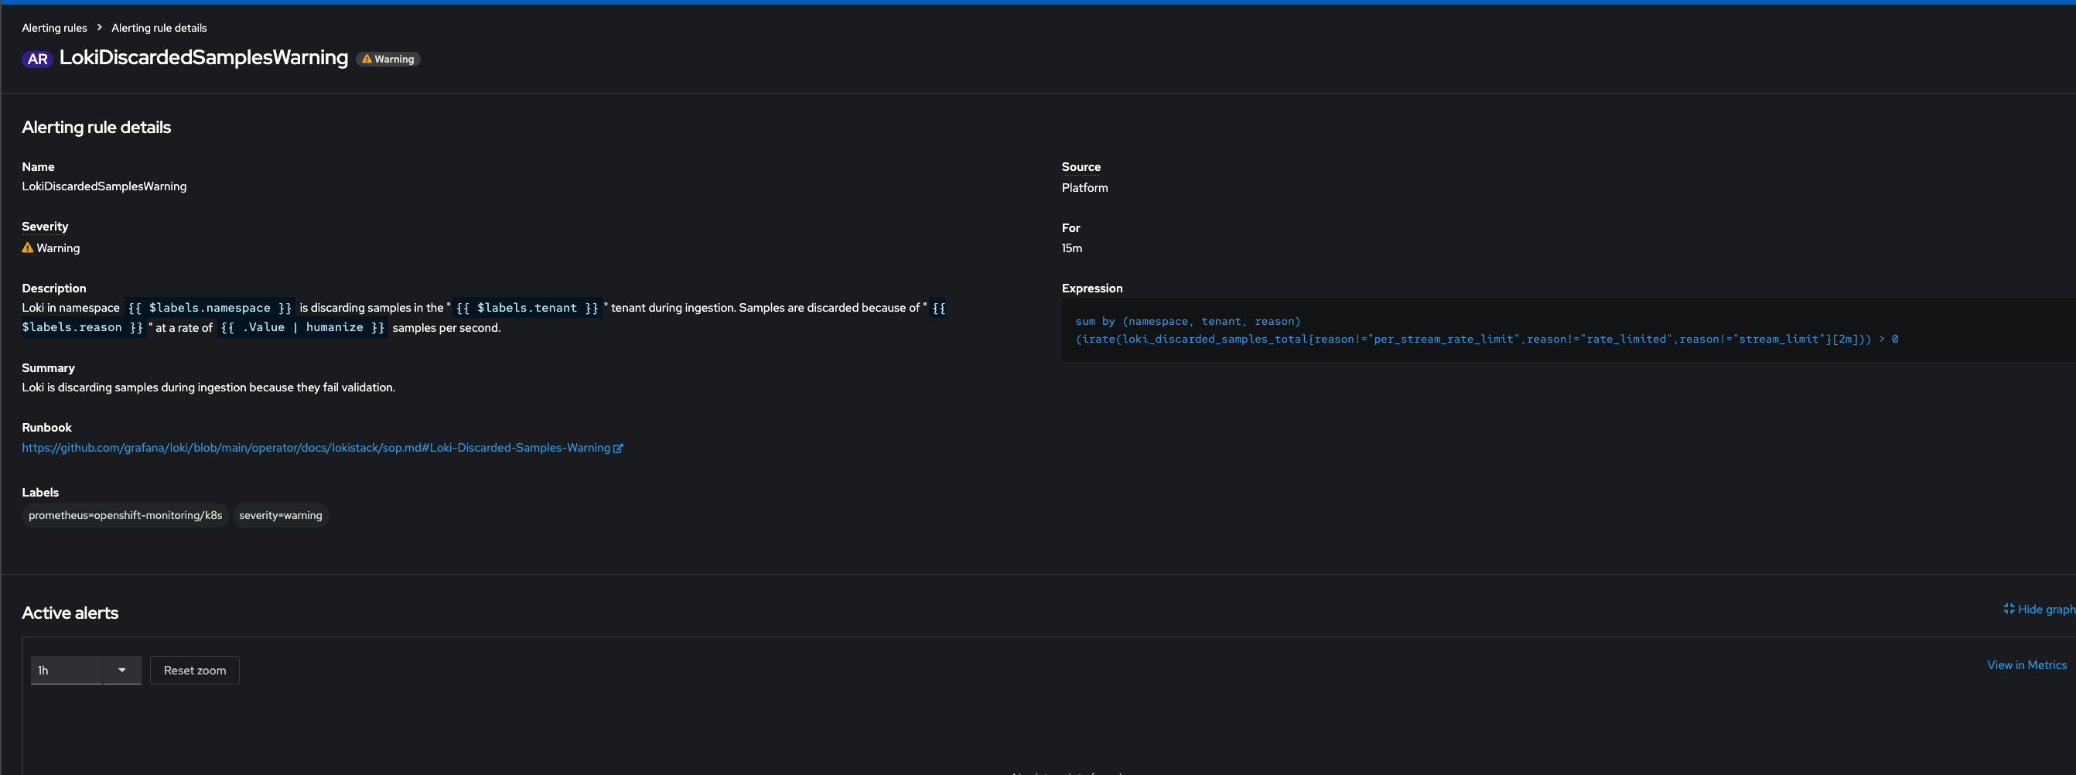2076x775 pixels.
Task: Click the Name value LokiDiscardedSamplesWarning
Action: [104, 186]
